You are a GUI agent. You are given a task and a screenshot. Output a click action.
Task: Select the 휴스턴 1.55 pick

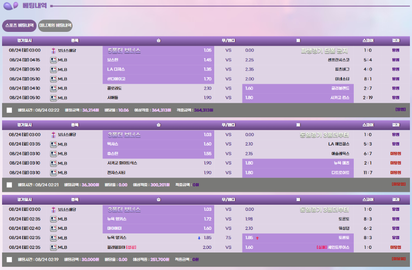pos(159,153)
